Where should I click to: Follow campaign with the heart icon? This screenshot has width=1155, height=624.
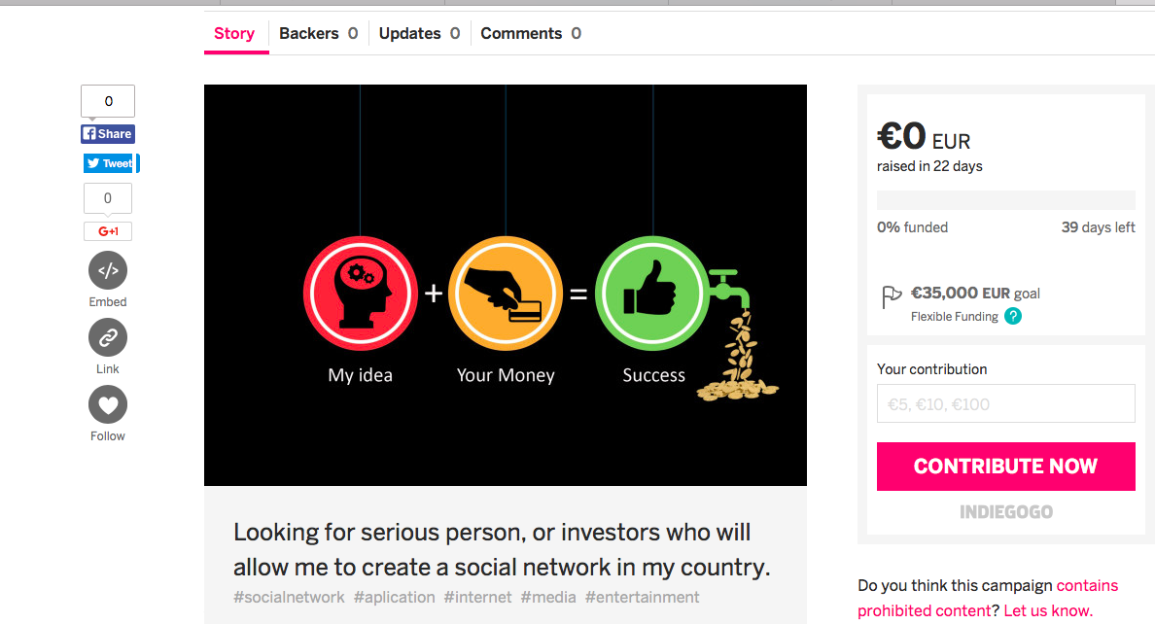tap(108, 405)
